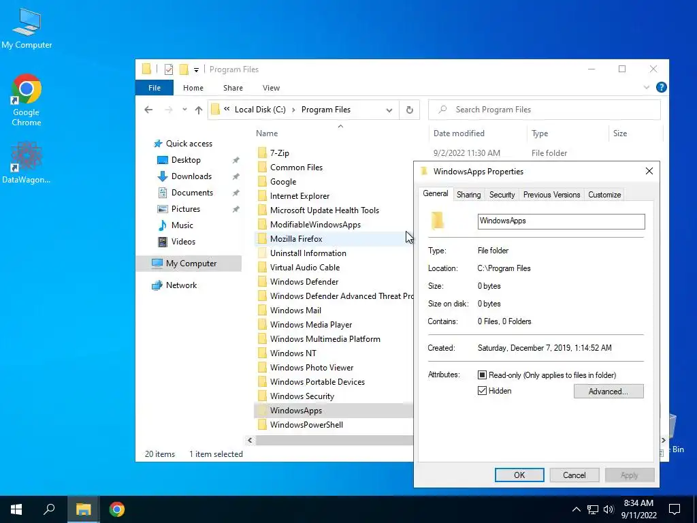Click the Search Program Files box
Screen dimensions: 697x523
pos(544,110)
